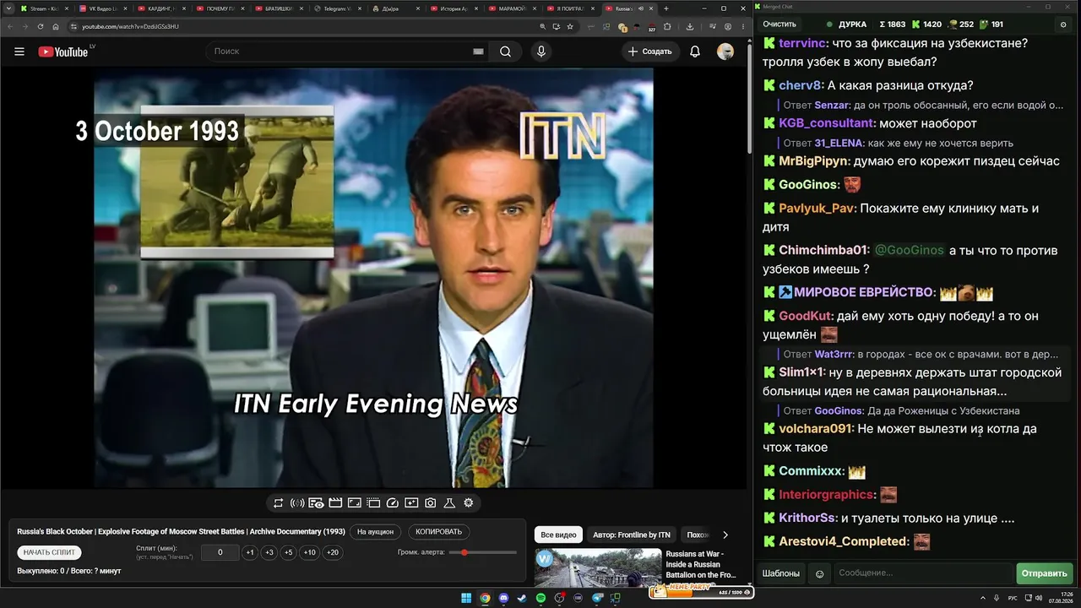Open browser downloads icon

[690, 26]
